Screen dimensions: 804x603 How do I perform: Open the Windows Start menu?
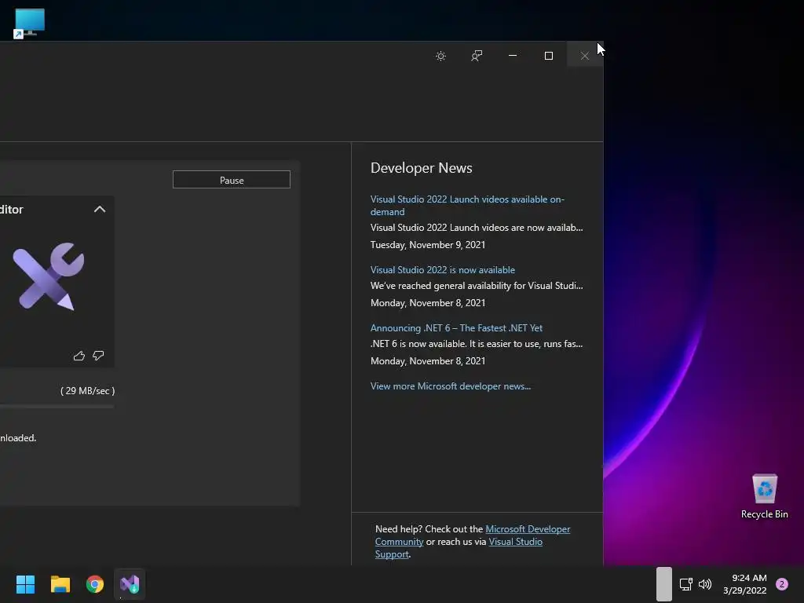coord(25,584)
